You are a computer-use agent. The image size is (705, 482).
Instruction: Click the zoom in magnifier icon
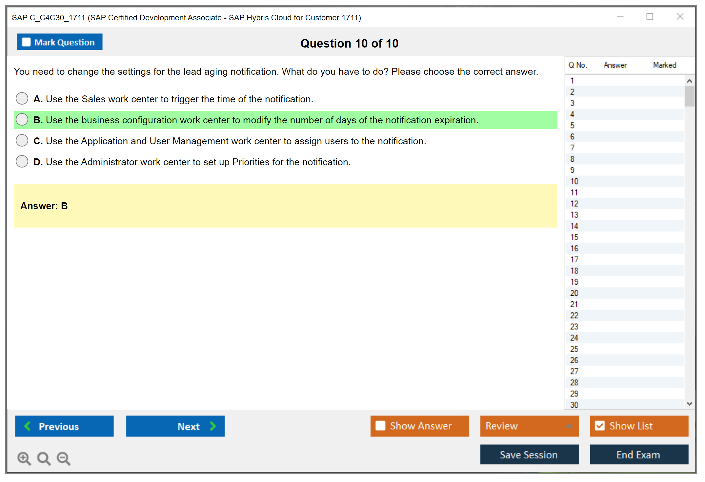coord(24,458)
